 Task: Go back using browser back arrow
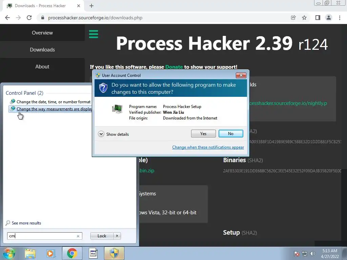point(7,18)
